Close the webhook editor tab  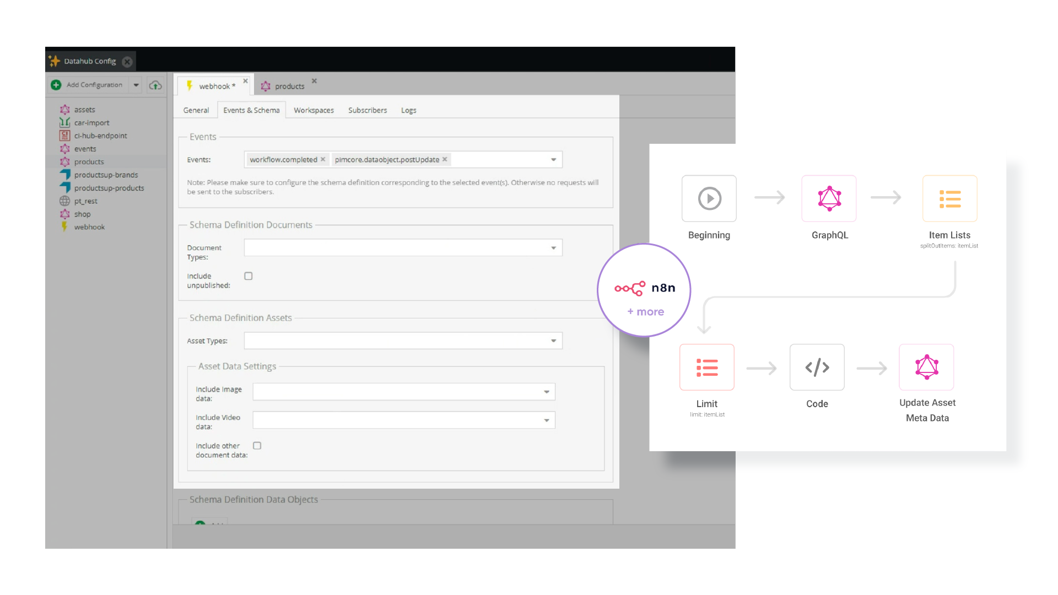[x=246, y=81]
